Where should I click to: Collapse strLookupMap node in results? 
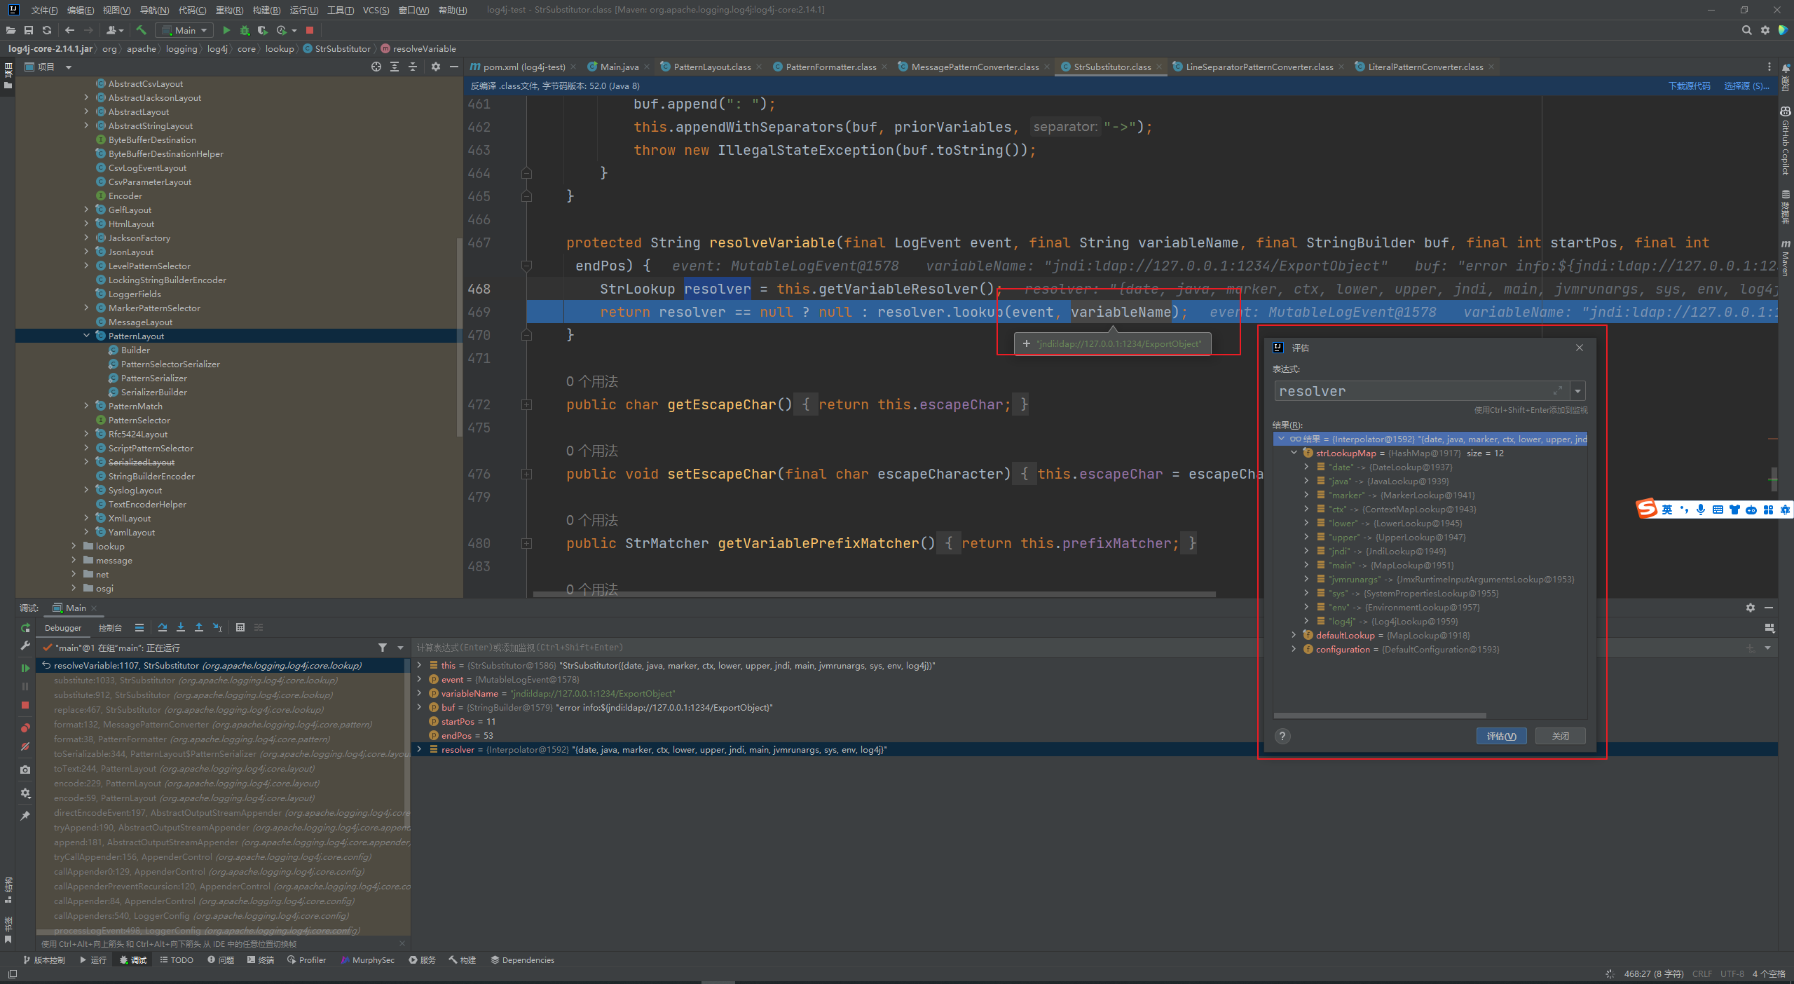pyautogui.click(x=1294, y=453)
